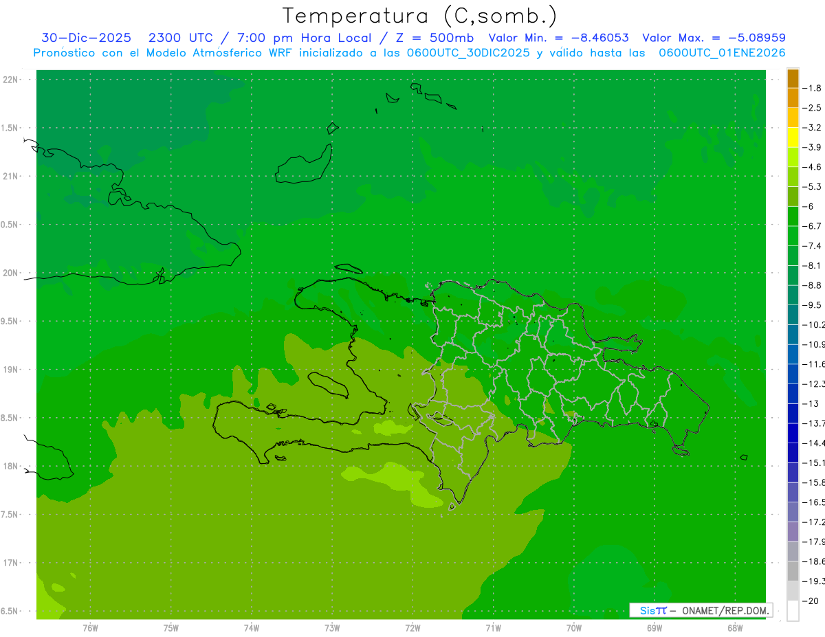The width and height of the screenshot is (825, 637).
Task: Click the '22N' latitude label
Action: (11, 80)
